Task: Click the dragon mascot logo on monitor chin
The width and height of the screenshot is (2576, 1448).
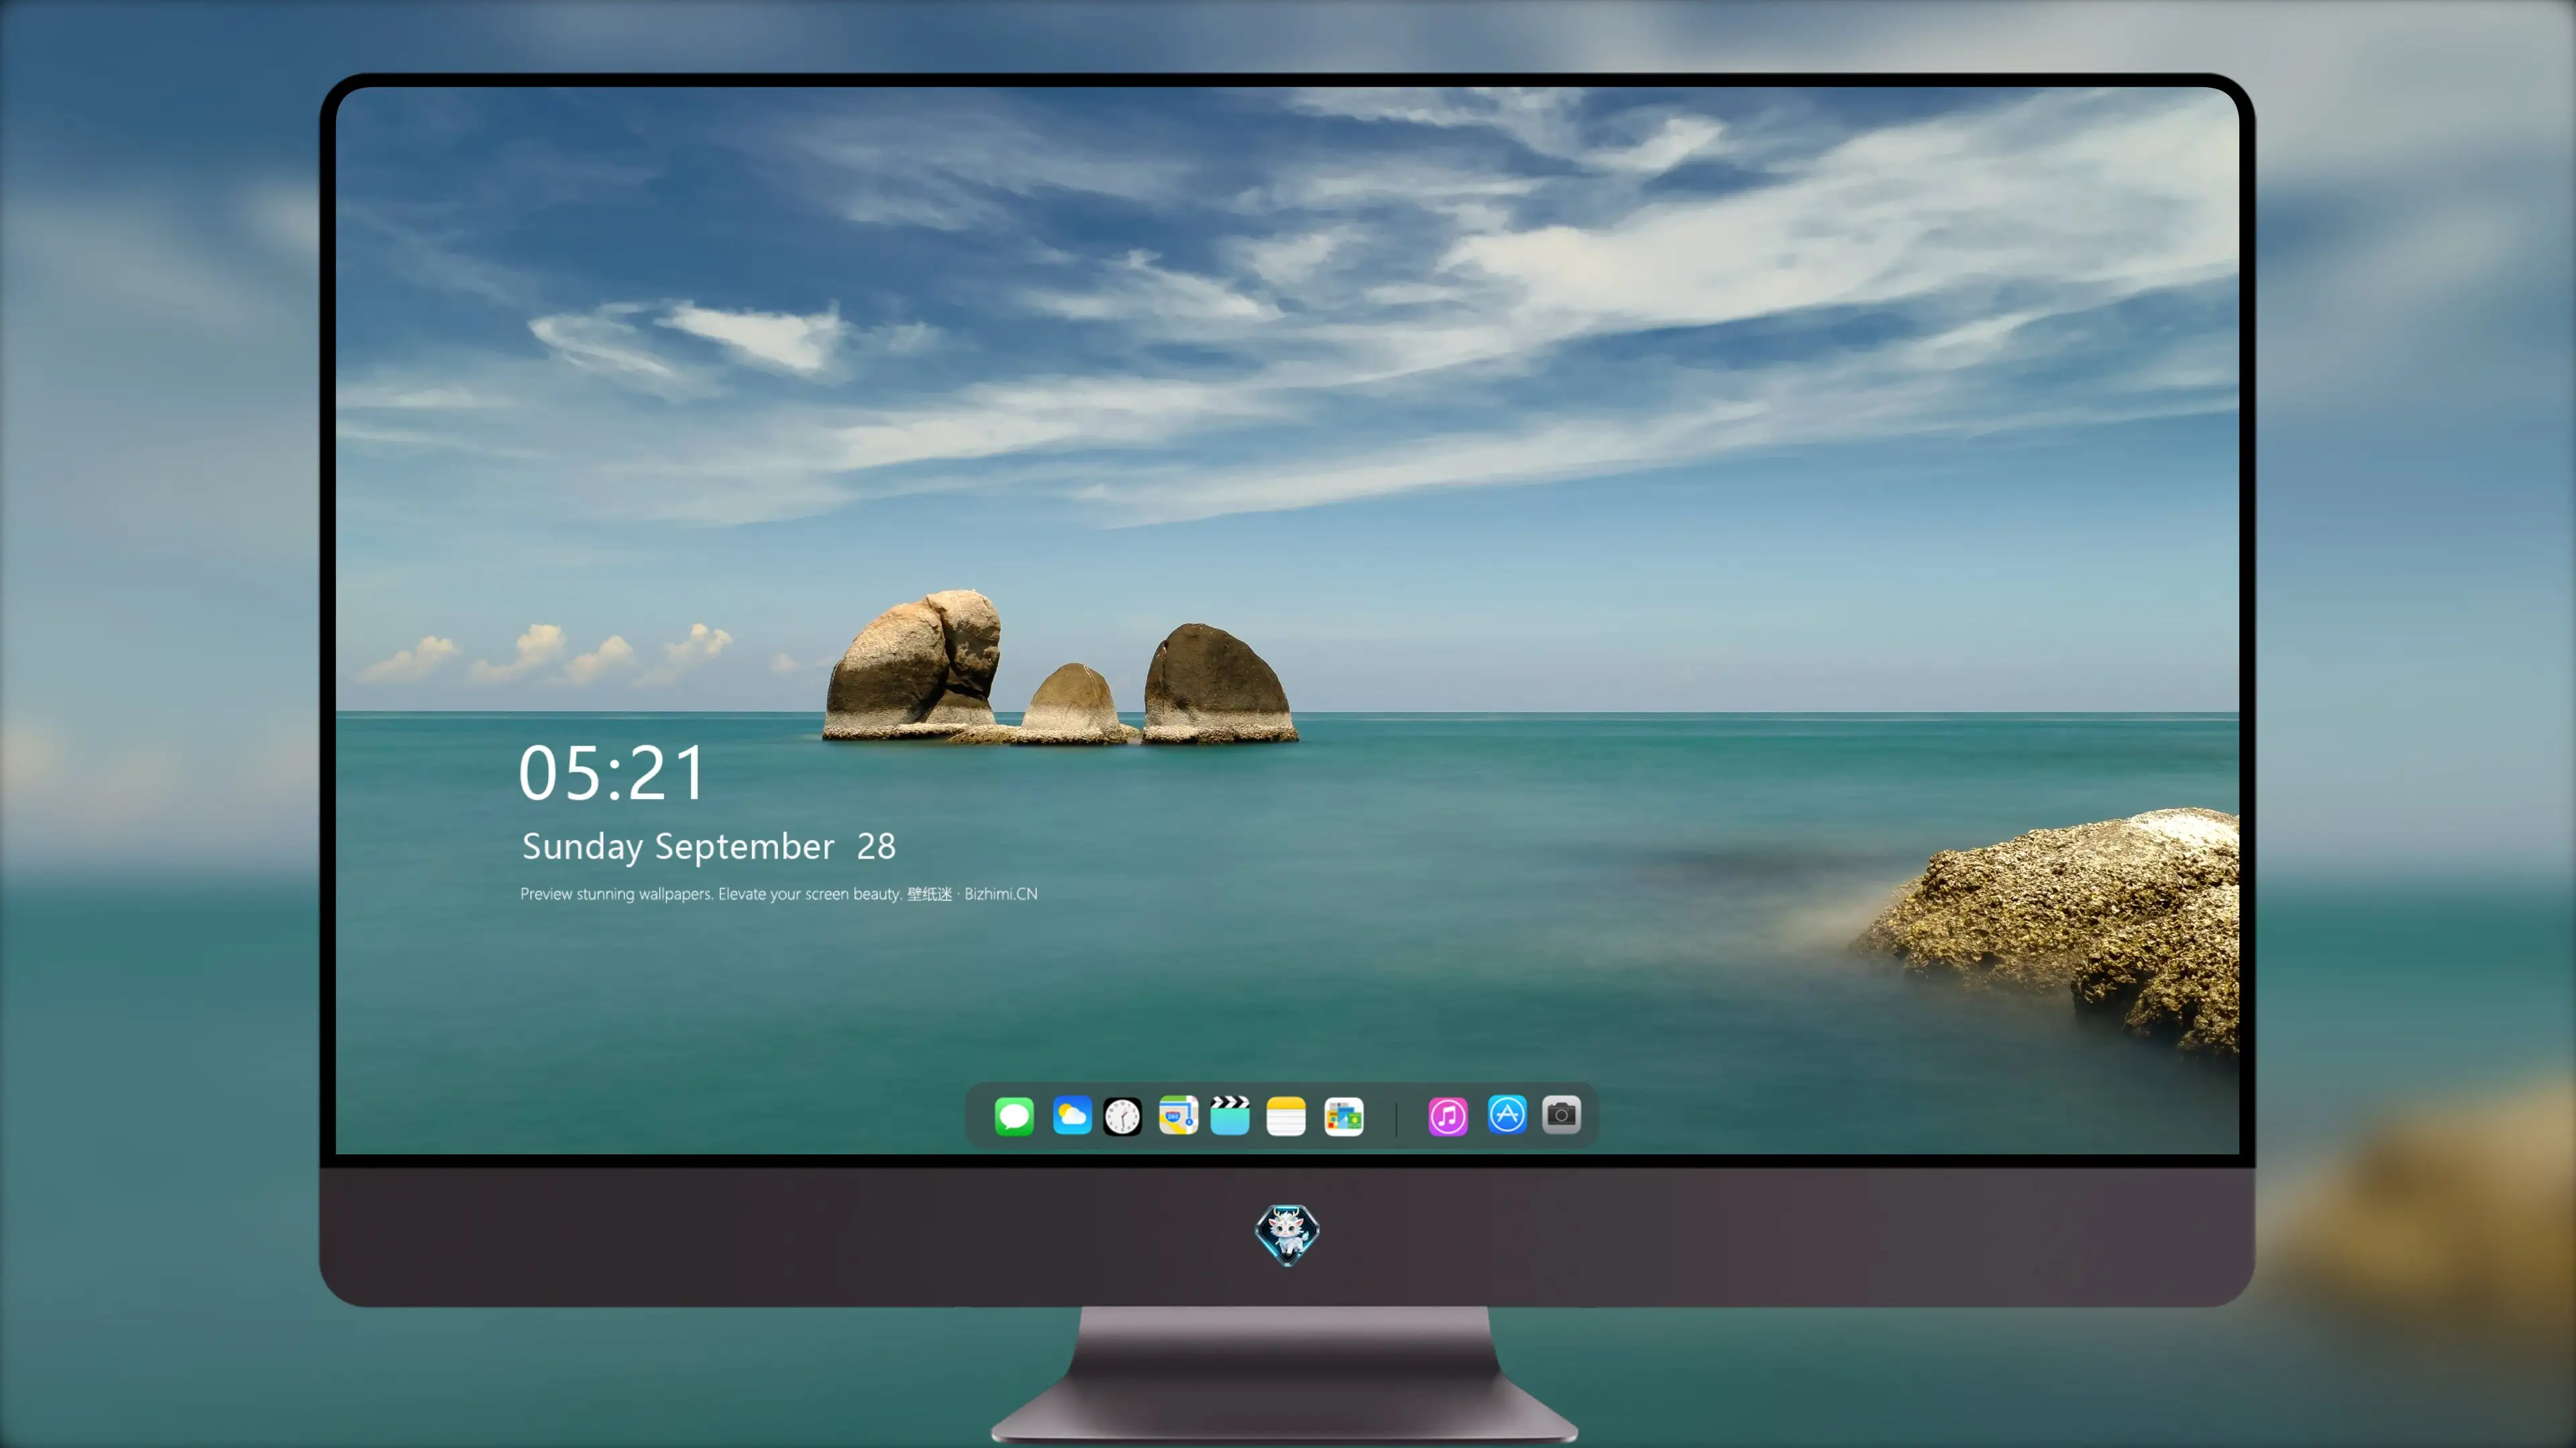Action: coord(1287,1234)
